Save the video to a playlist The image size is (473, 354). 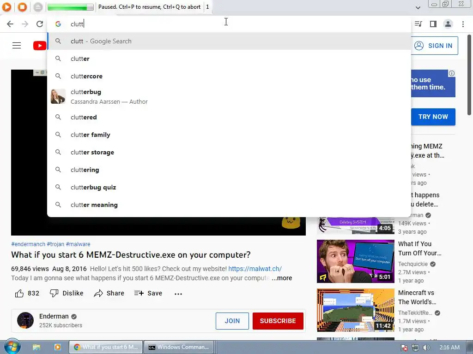(148, 293)
